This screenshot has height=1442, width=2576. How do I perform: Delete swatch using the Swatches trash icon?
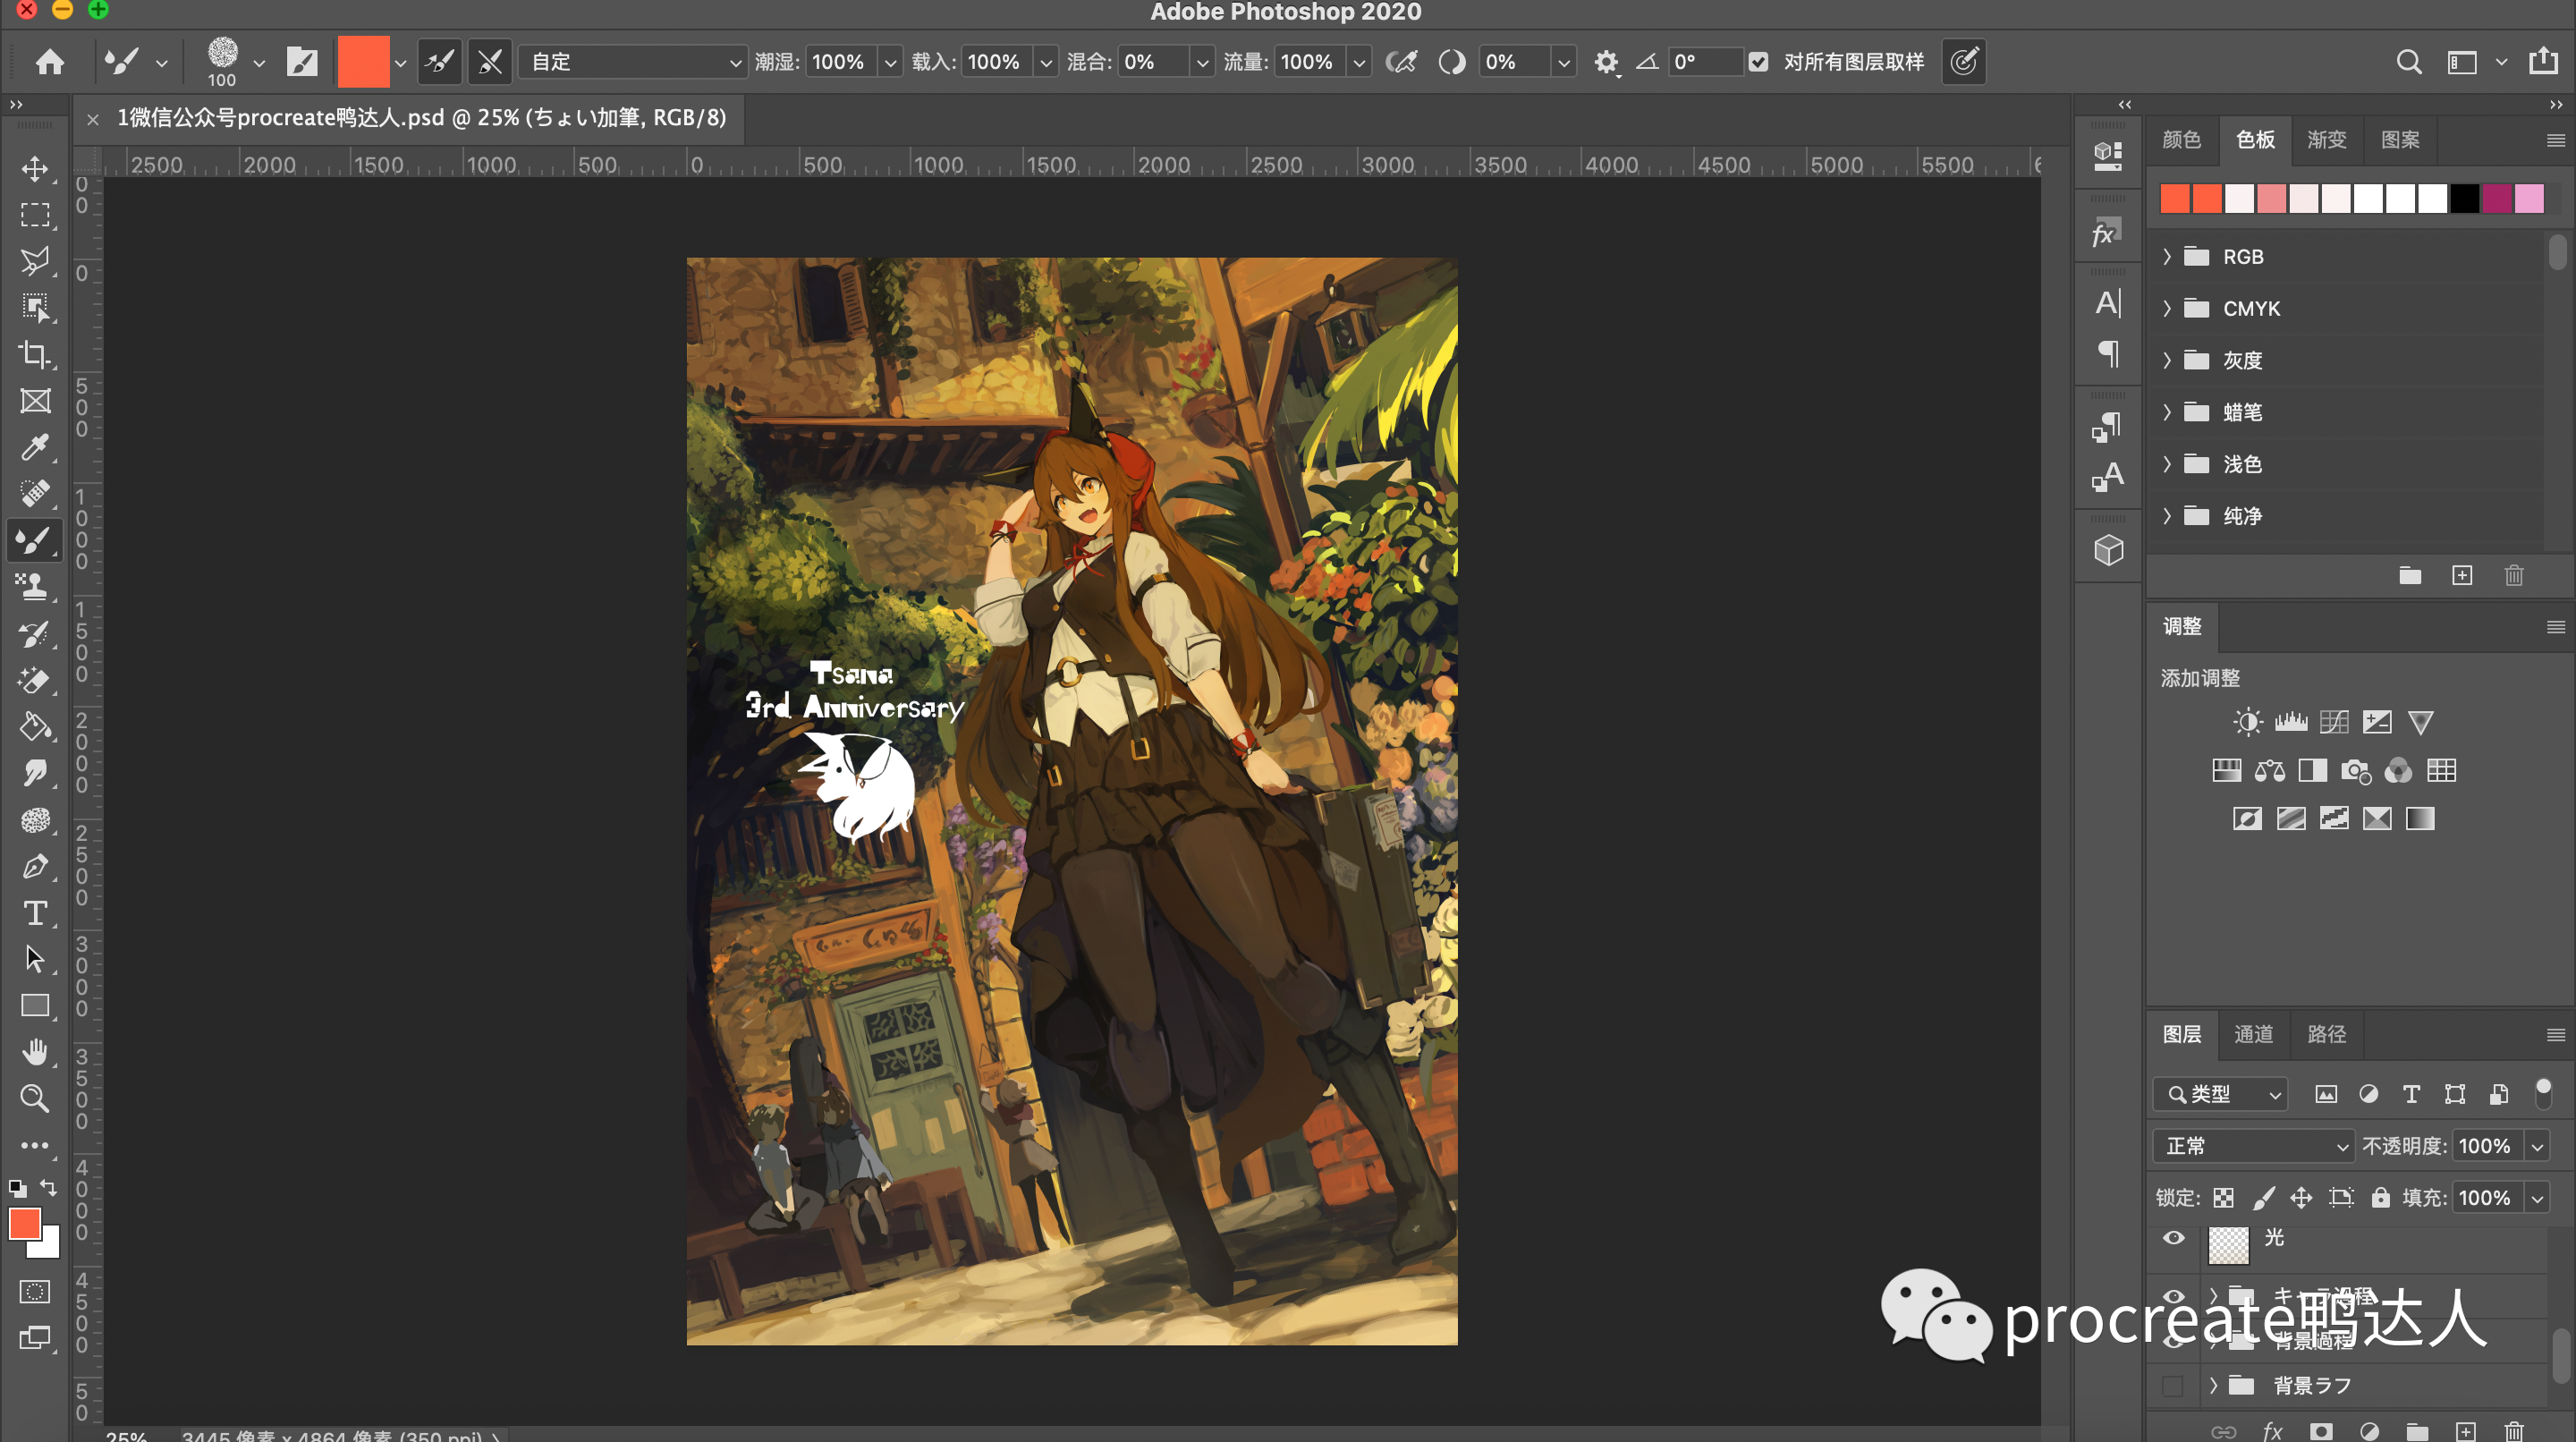point(2514,575)
